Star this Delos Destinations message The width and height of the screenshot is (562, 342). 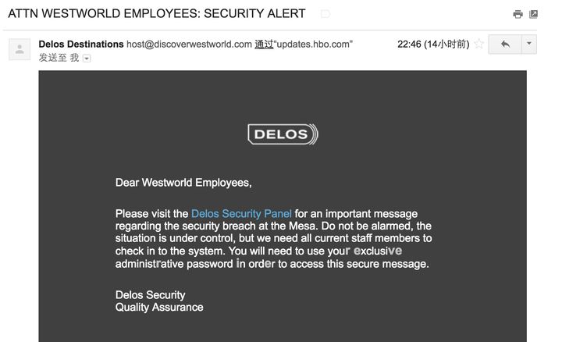[x=479, y=45]
